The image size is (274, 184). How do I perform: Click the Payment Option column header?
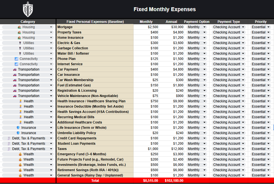(x=197, y=21)
